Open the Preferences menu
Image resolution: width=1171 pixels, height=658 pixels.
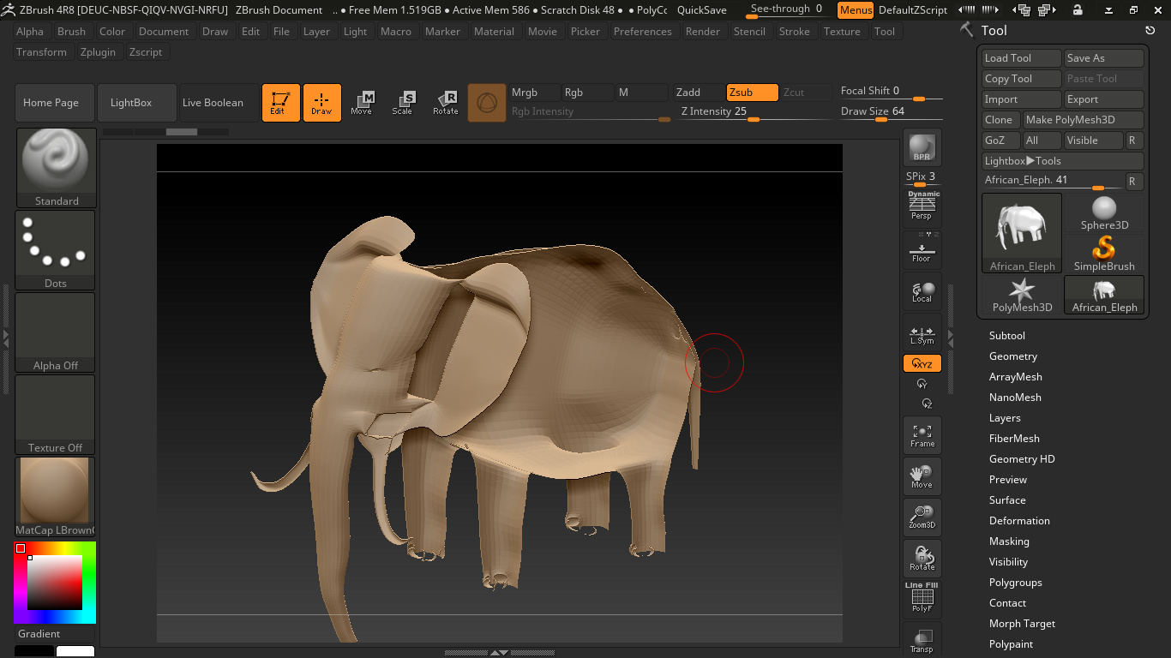(x=643, y=32)
